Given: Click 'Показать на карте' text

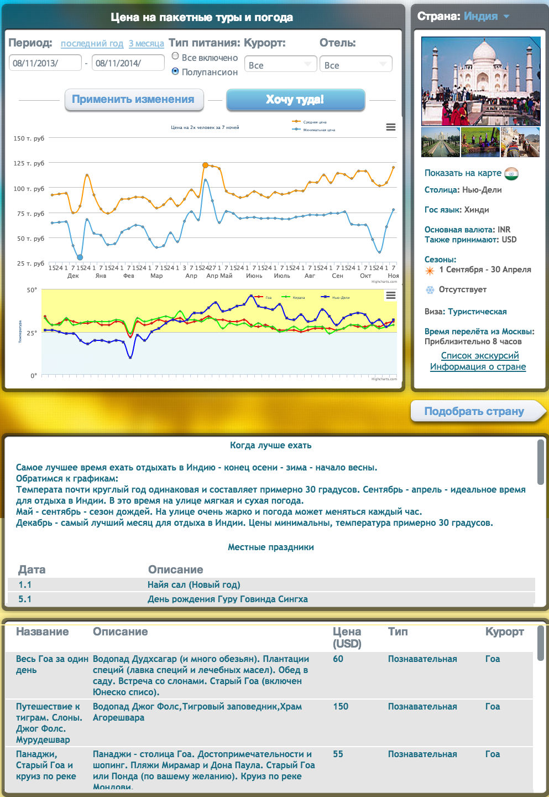Looking at the screenshot, I should pyautogui.click(x=463, y=173).
